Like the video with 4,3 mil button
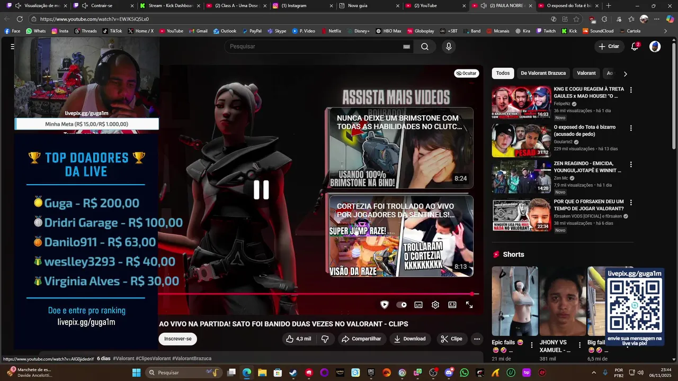Viewport: 678px width, 381px height. coord(299,339)
